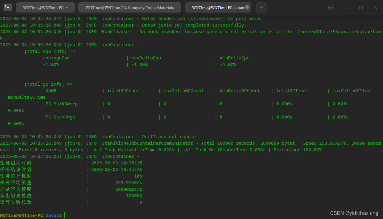Switch to the Company.ProjectMaterials terminal tab
The height and width of the screenshot is (219, 383).
tap(130, 7)
